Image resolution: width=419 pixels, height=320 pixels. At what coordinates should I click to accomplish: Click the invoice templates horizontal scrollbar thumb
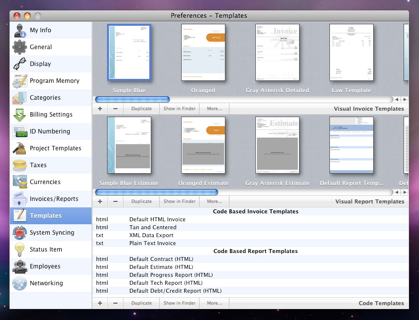[x=132, y=100]
